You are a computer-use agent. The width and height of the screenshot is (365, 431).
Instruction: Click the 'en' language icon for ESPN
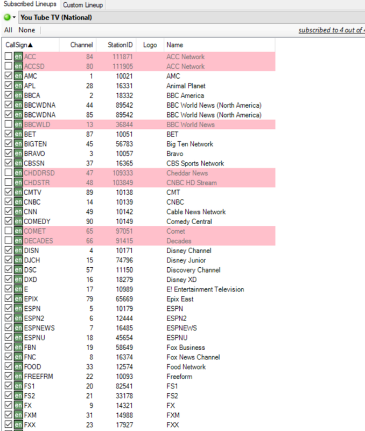pos(18,308)
